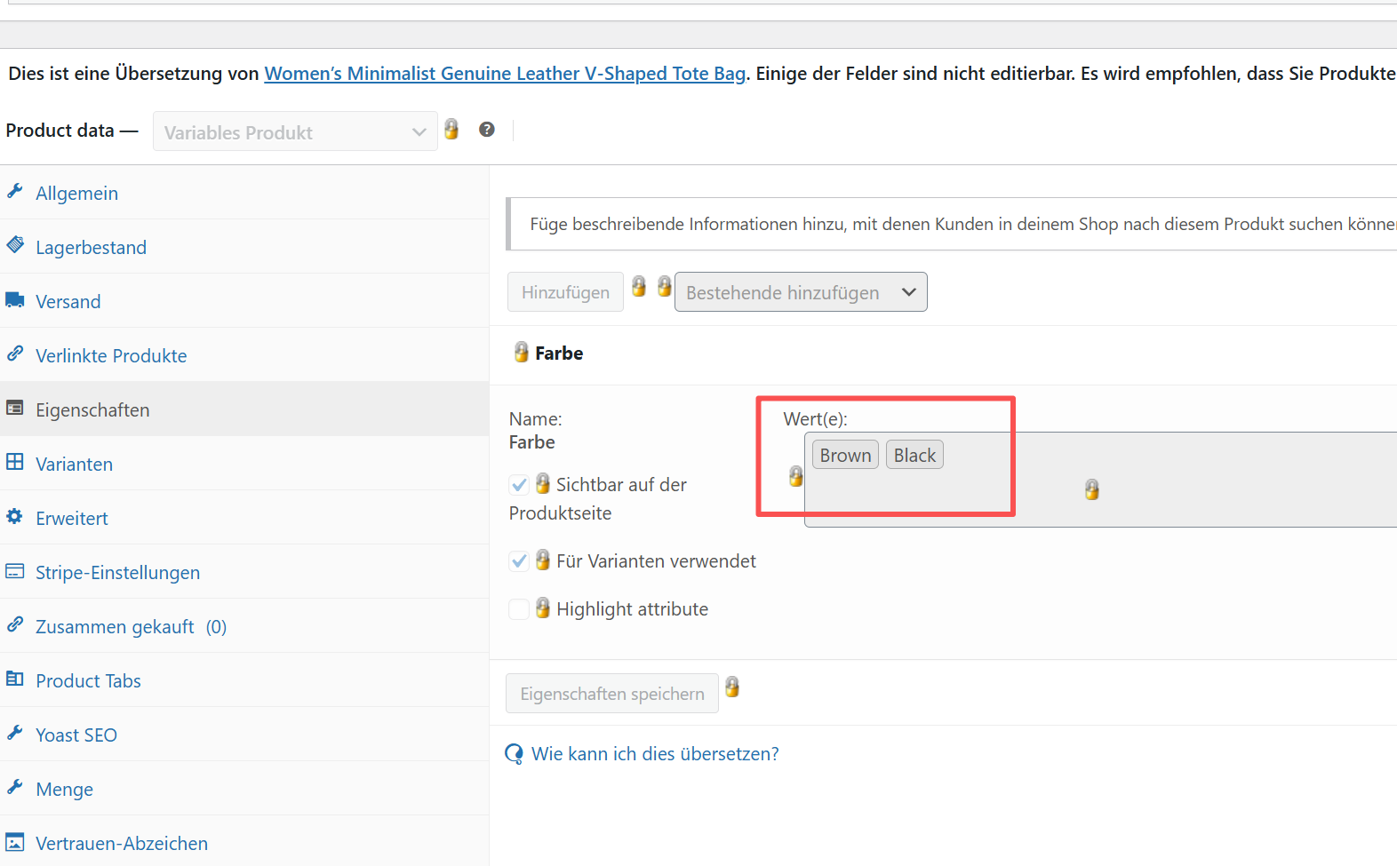Click the lock icon next to Farbe heading

522,353
